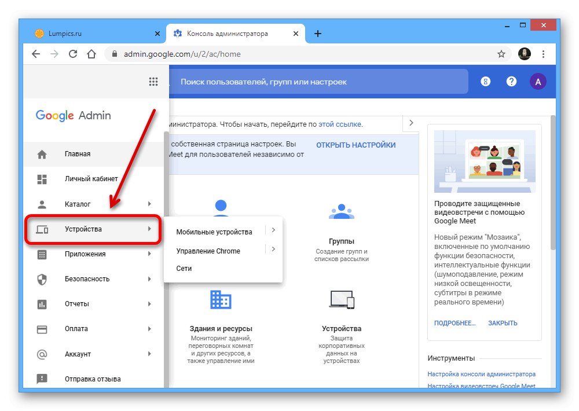
Task: Click the Устройства card title in main area
Action: [342, 329]
